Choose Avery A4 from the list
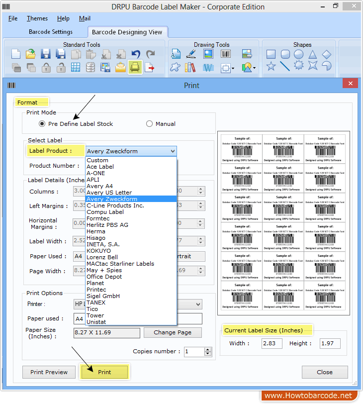This screenshot has height=404, width=363. pos(131,186)
